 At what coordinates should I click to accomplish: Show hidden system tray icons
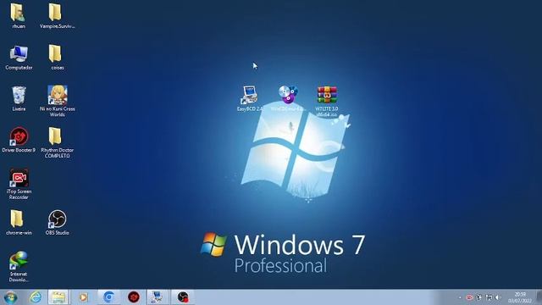pos(460,297)
